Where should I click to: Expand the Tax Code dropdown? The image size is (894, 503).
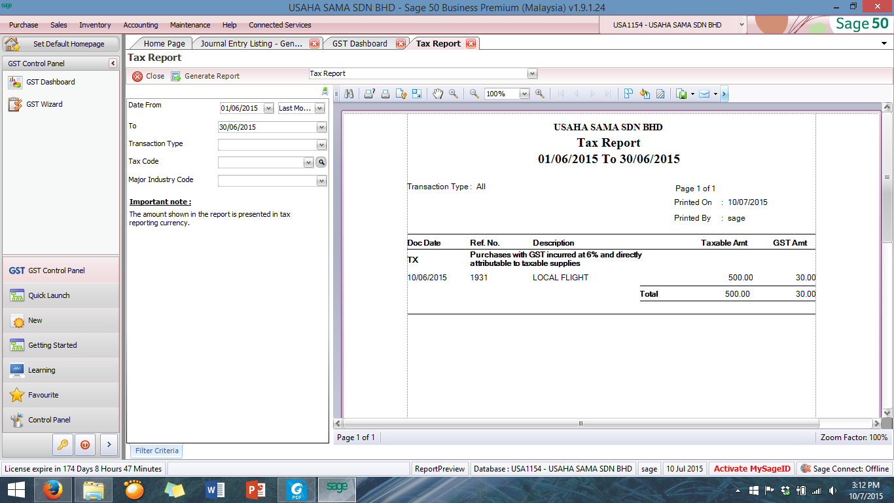pyautogui.click(x=308, y=162)
